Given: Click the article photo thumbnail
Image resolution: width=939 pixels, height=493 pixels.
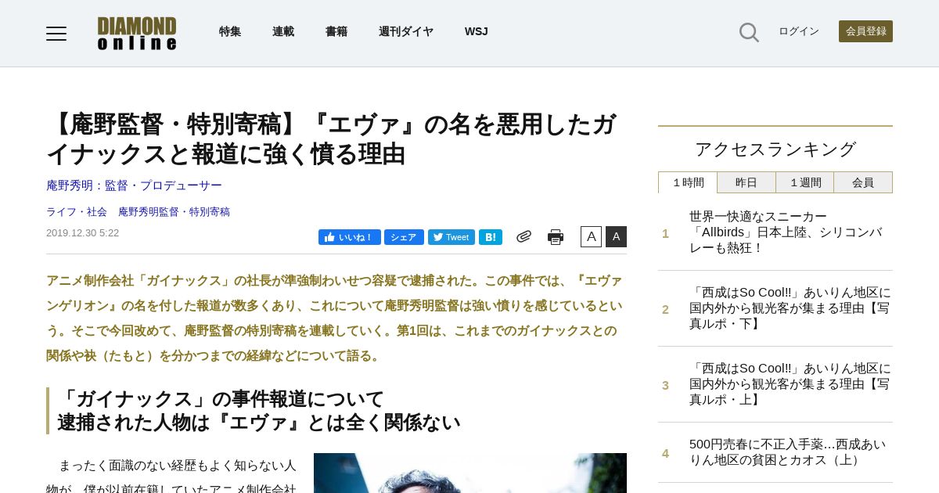Looking at the screenshot, I should tap(470, 473).
